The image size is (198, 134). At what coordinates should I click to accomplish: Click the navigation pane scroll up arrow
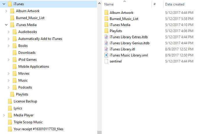click(x=99, y=3)
